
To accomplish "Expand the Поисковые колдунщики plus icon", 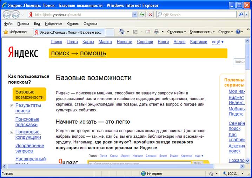I will [12, 132].
